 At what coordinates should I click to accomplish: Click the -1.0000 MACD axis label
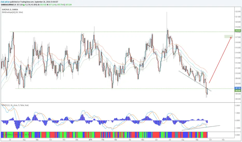point(238,128)
